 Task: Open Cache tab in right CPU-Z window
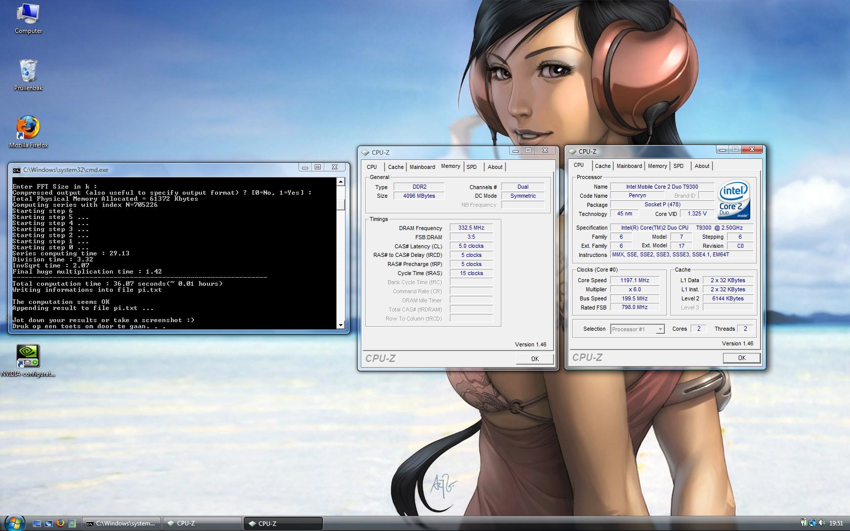pyautogui.click(x=603, y=166)
